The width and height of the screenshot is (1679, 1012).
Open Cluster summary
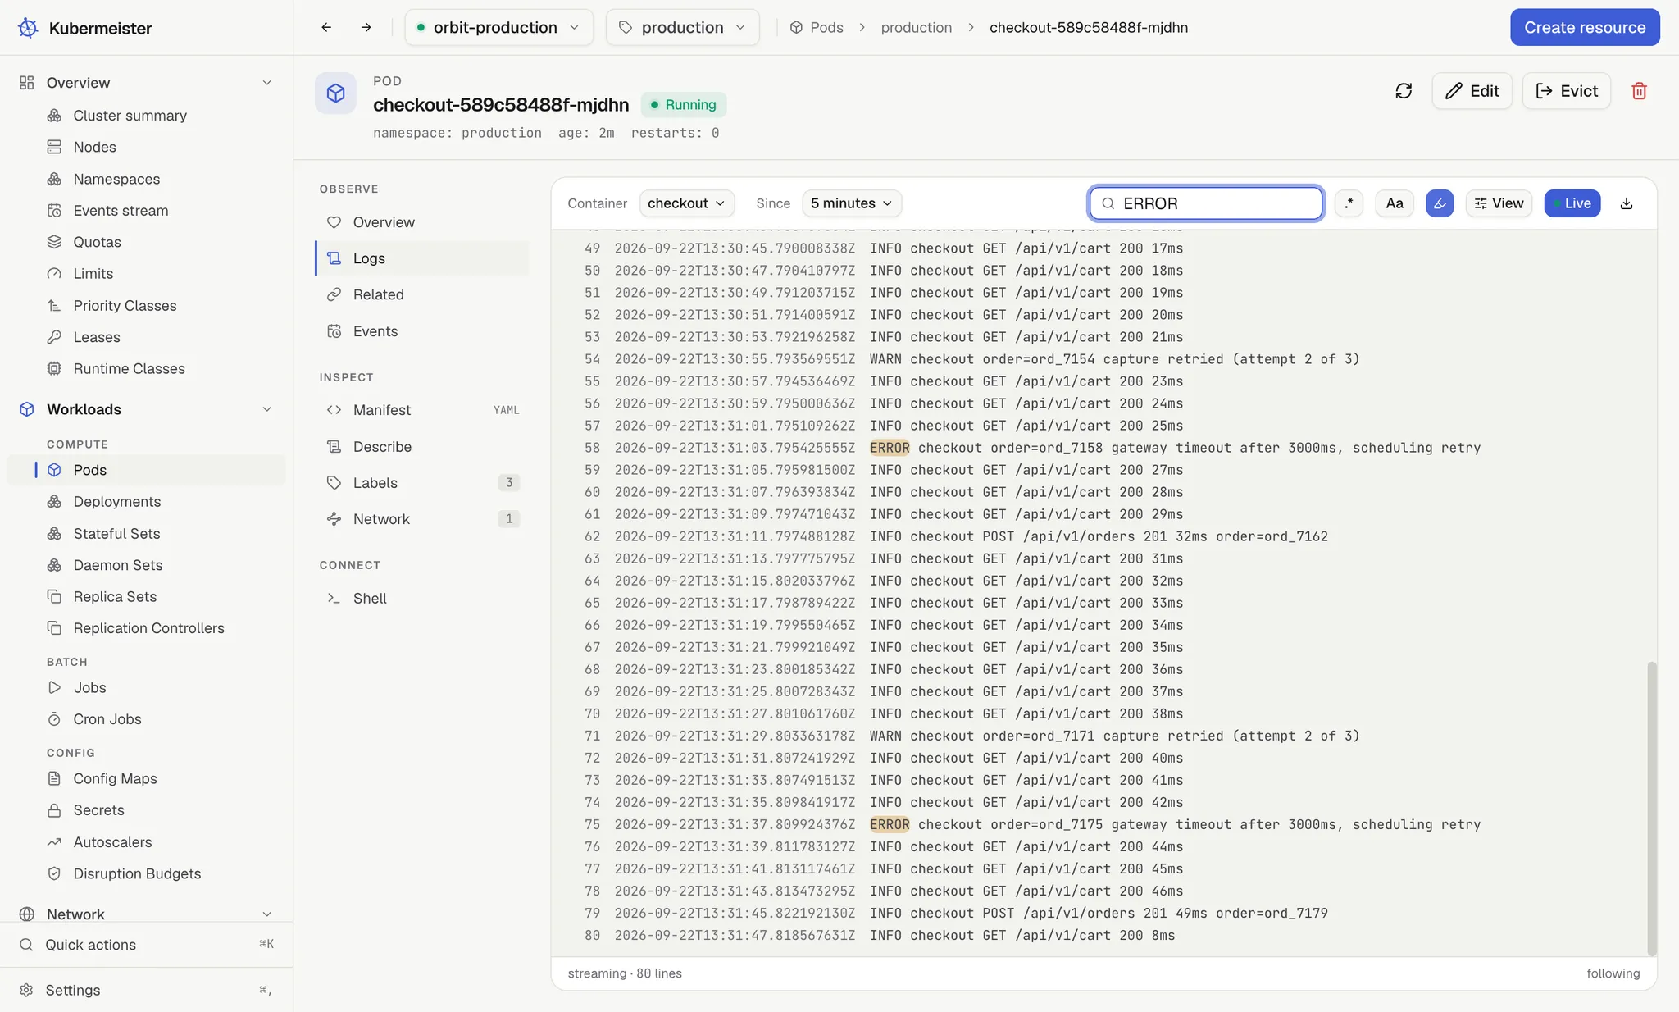tap(130, 116)
